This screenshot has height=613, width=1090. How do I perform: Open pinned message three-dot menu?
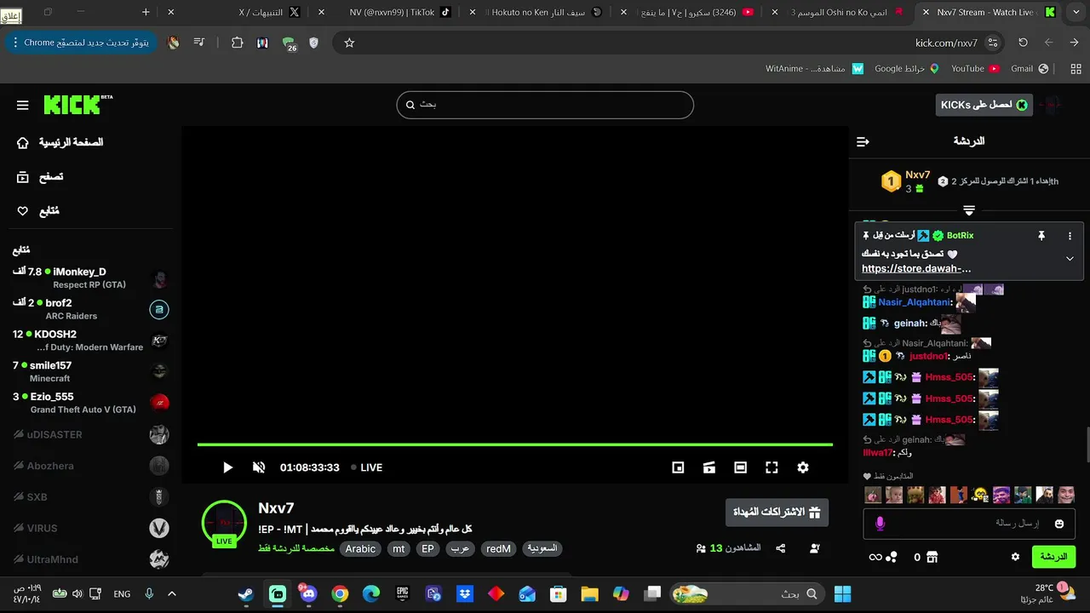pos(1070,236)
